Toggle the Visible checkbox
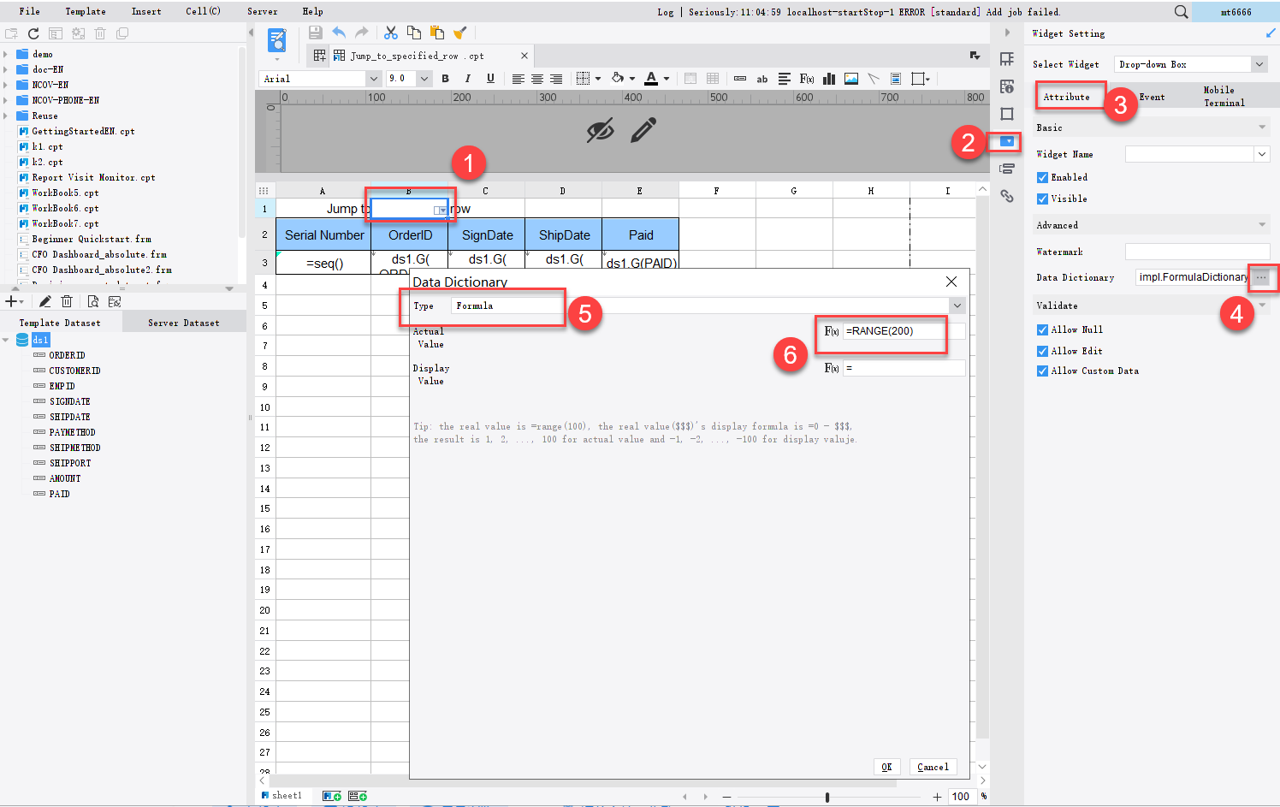The width and height of the screenshot is (1280, 807). tap(1042, 199)
